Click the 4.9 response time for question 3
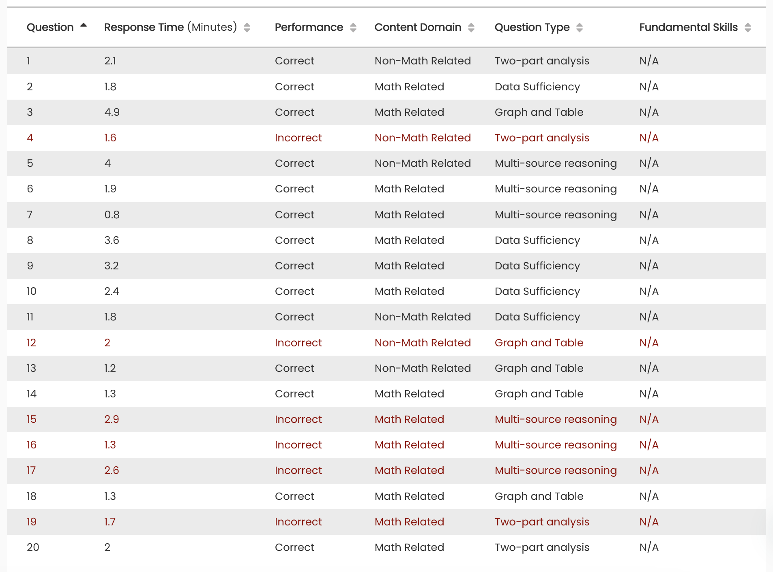Screen dimensions: 773x572 [x=112, y=112]
